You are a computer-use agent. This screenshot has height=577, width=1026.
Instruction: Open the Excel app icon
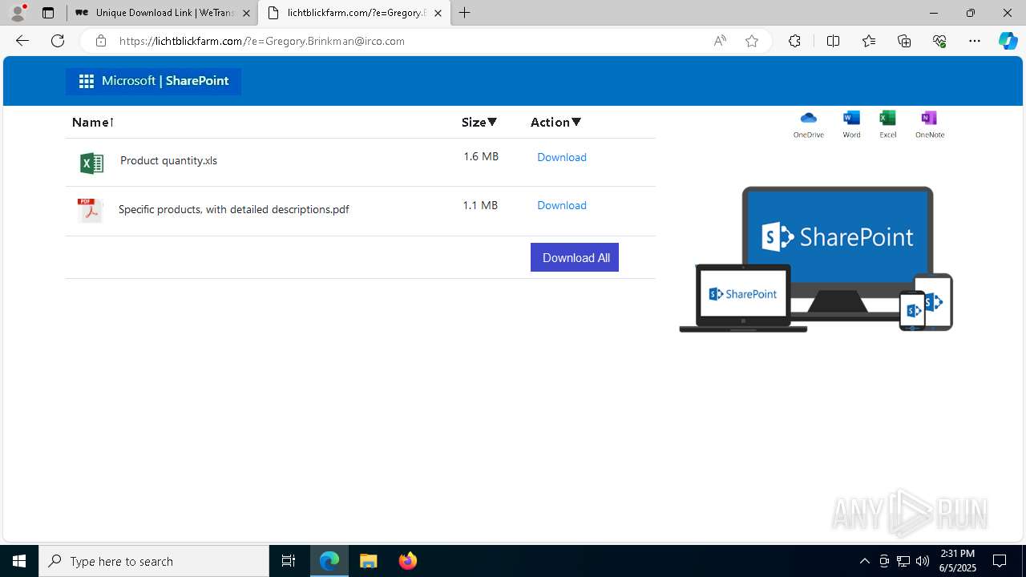(887, 119)
